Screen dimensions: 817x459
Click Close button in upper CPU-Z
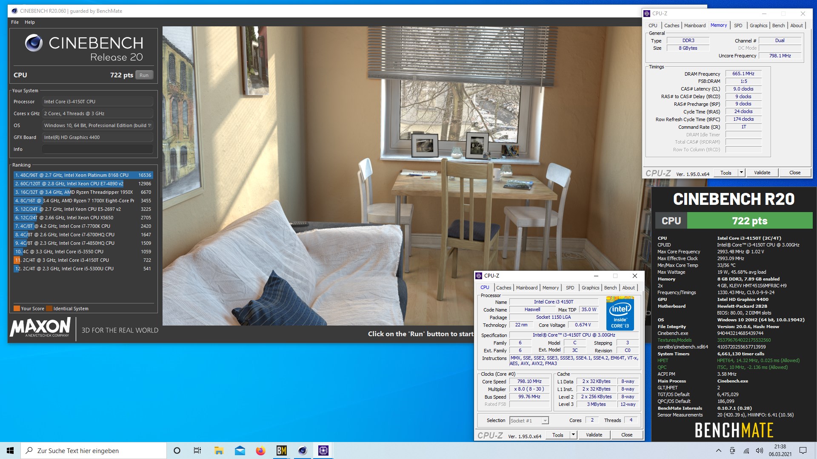pos(795,173)
